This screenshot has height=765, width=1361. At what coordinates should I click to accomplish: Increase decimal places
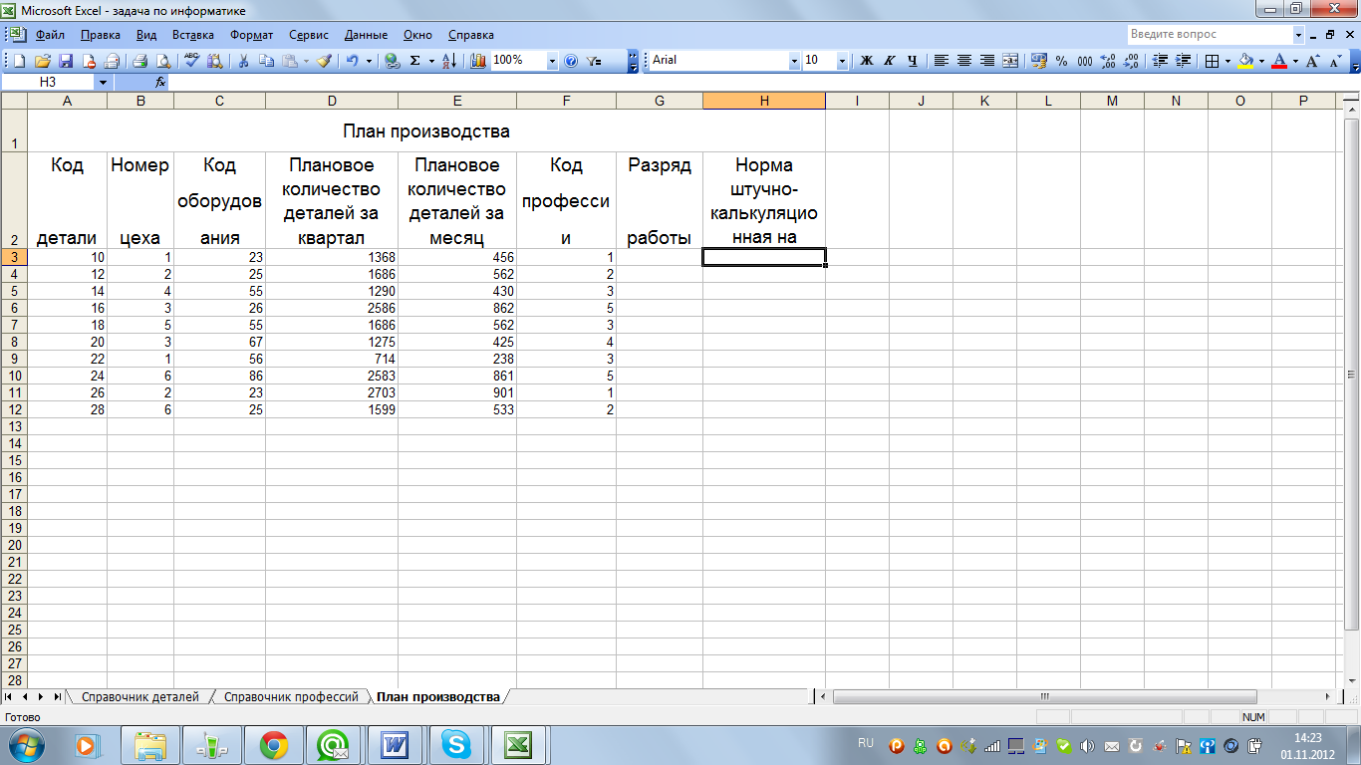[1108, 61]
